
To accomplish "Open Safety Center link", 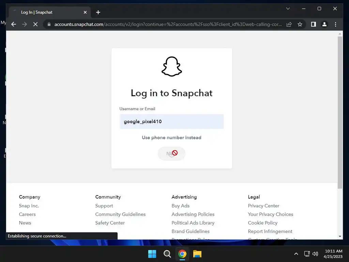I will [x=110, y=223].
